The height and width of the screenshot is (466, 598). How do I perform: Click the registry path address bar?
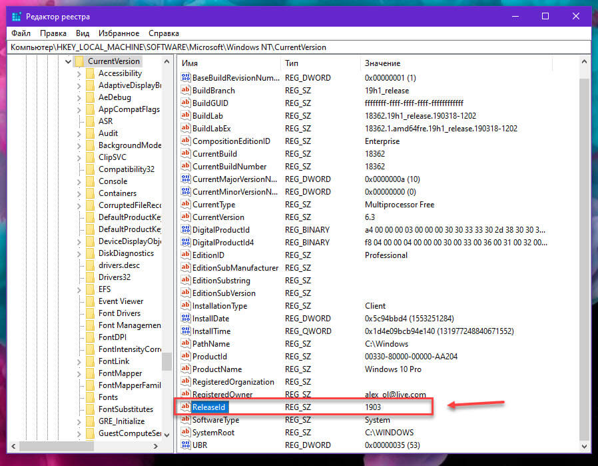tap(298, 47)
